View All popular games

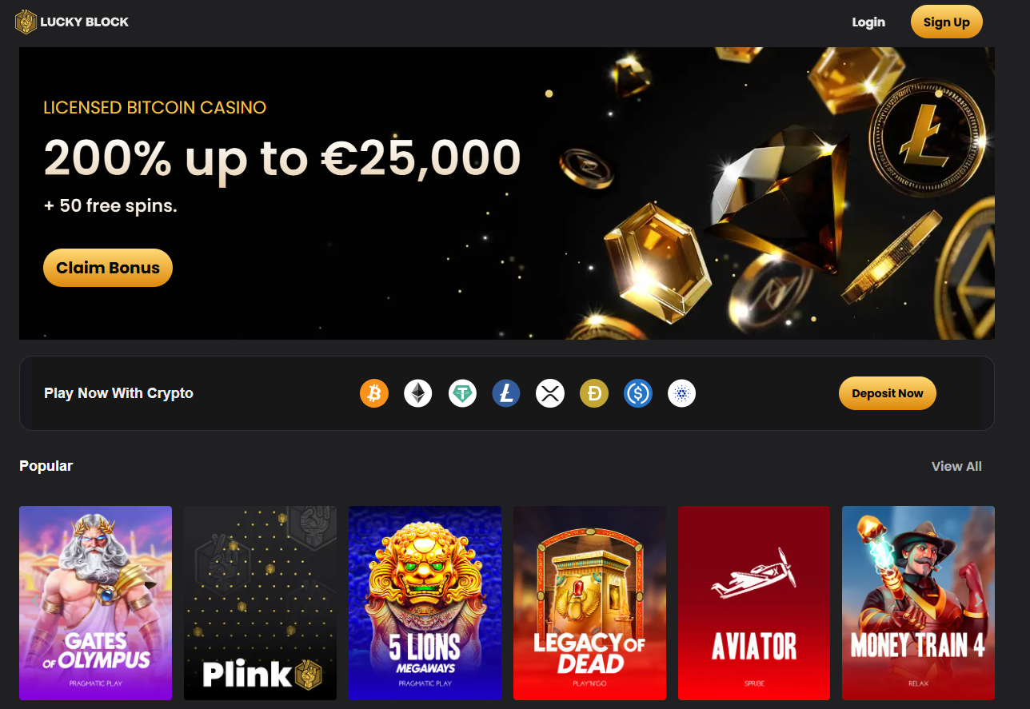(x=956, y=466)
